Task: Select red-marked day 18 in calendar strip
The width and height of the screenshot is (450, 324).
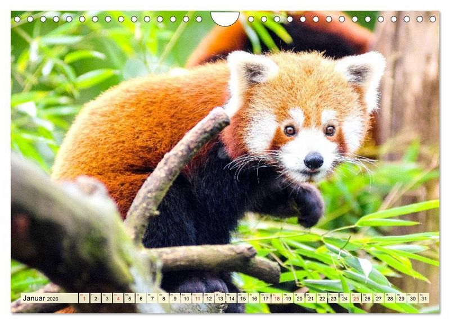Action: (277, 298)
